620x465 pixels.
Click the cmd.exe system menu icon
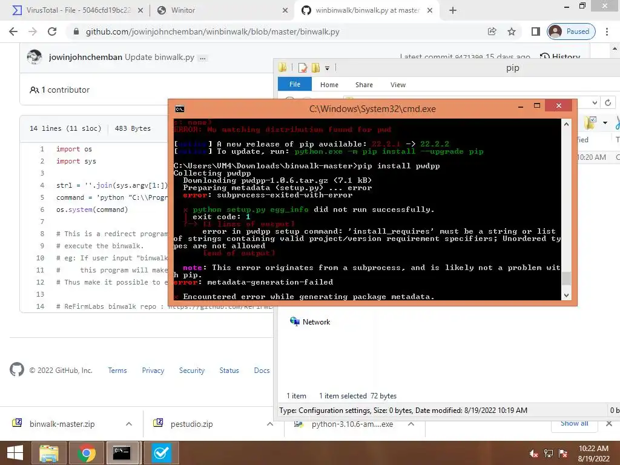pyautogui.click(x=179, y=109)
